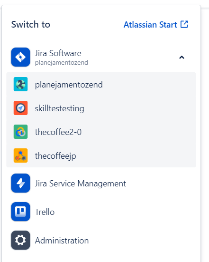Viewport: 209px width, 262px height.
Task: Click the Jira Software logo icon
Action: click(x=20, y=57)
